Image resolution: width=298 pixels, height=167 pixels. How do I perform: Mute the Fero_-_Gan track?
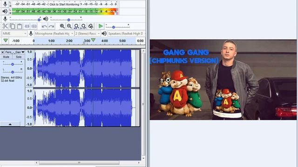pos(6,57)
